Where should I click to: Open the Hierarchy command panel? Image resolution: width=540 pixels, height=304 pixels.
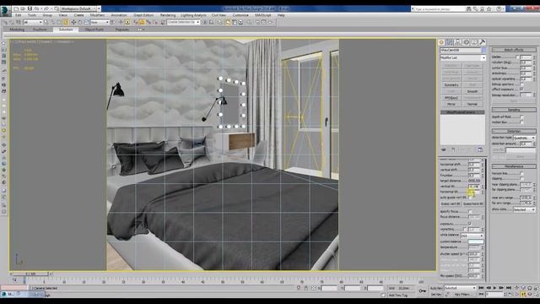click(458, 42)
